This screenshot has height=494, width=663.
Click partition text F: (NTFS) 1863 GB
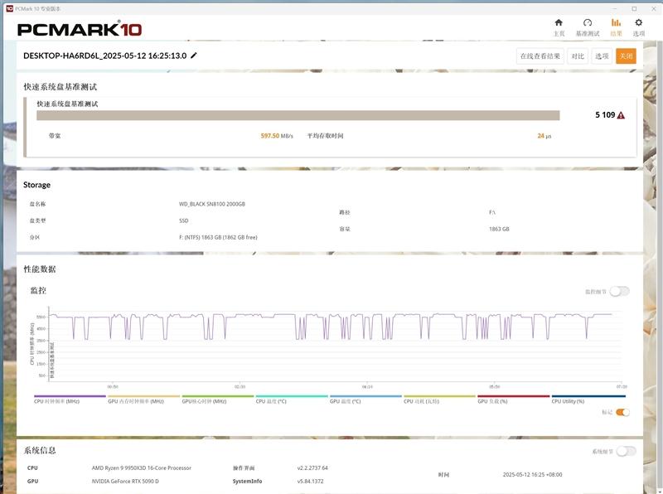click(x=218, y=237)
